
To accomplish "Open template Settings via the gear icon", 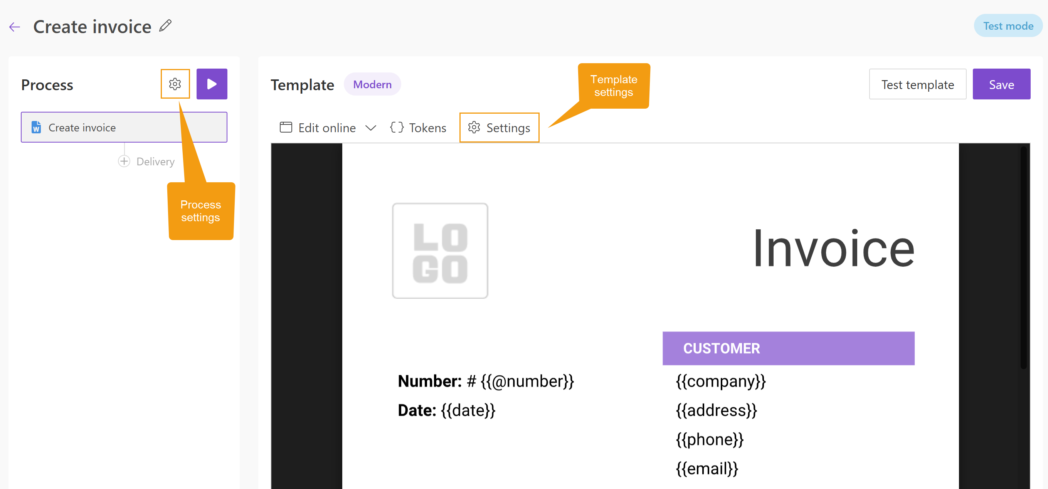I will (x=474, y=127).
